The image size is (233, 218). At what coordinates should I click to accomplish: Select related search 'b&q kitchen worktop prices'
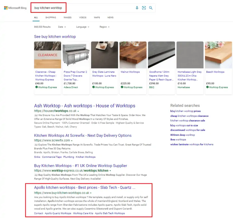point(186,111)
